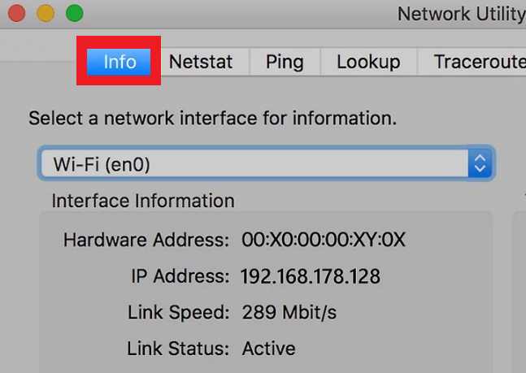Click the Link Speed label

point(179,312)
